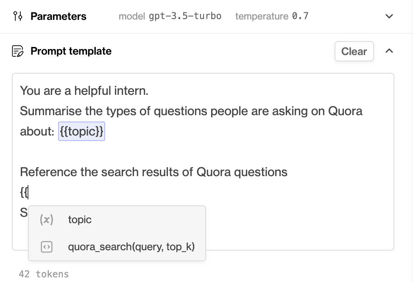Clear the prompt template
Viewport: 413px width, 282px height.
point(354,51)
